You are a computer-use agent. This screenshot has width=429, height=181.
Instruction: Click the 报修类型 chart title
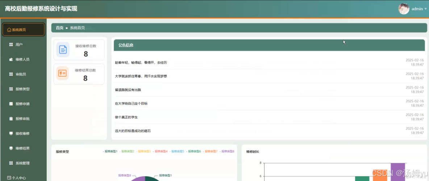(x=62, y=152)
